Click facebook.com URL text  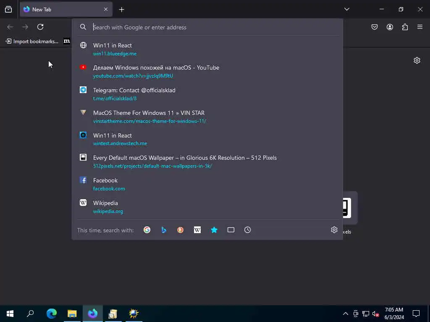(109, 189)
